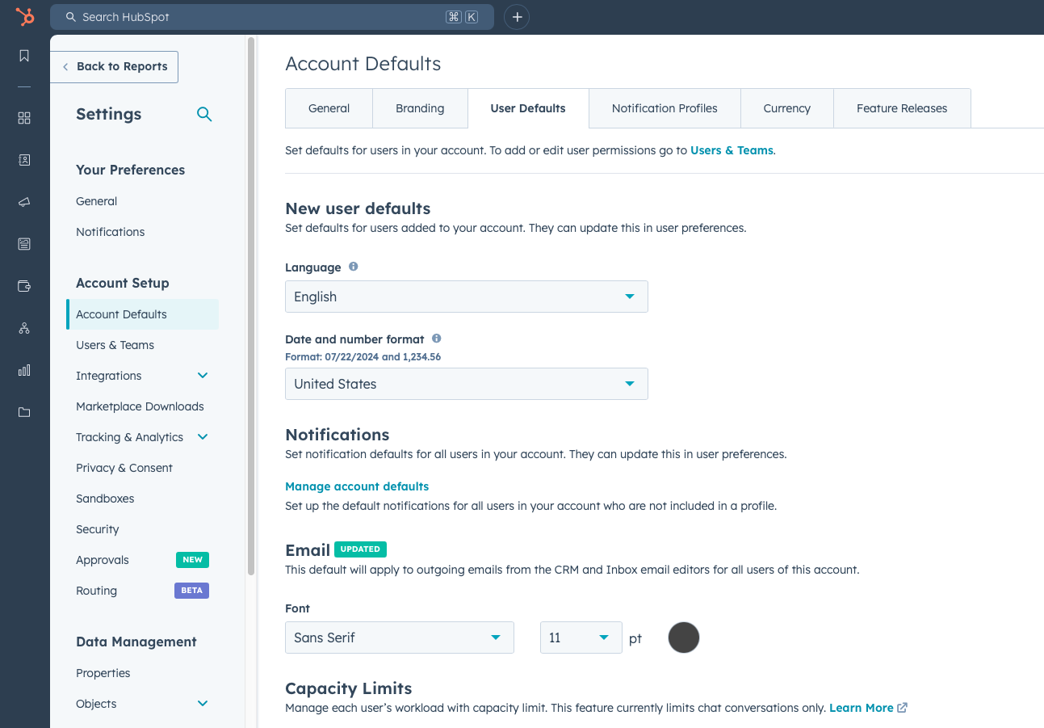This screenshot has height=728, width=1044.
Task: Click the Language info tooltip icon
Action: [x=353, y=267]
